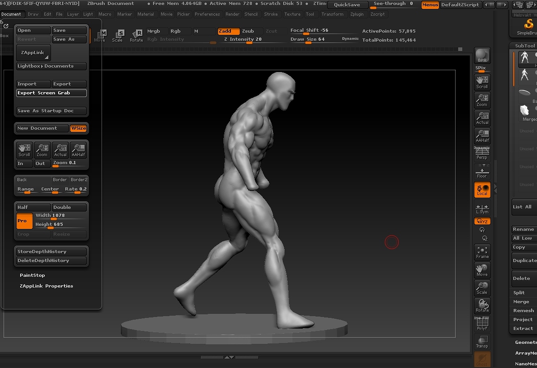The height and width of the screenshot is (368, 537).
Task: Click Export Screen Grab button
Action: coord(51,93)
